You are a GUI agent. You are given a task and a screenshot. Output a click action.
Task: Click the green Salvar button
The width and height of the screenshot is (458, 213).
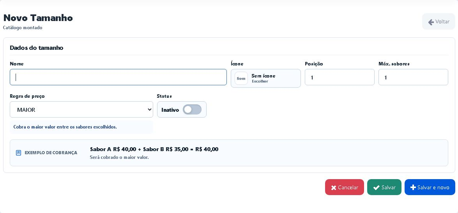coord(384,187)
